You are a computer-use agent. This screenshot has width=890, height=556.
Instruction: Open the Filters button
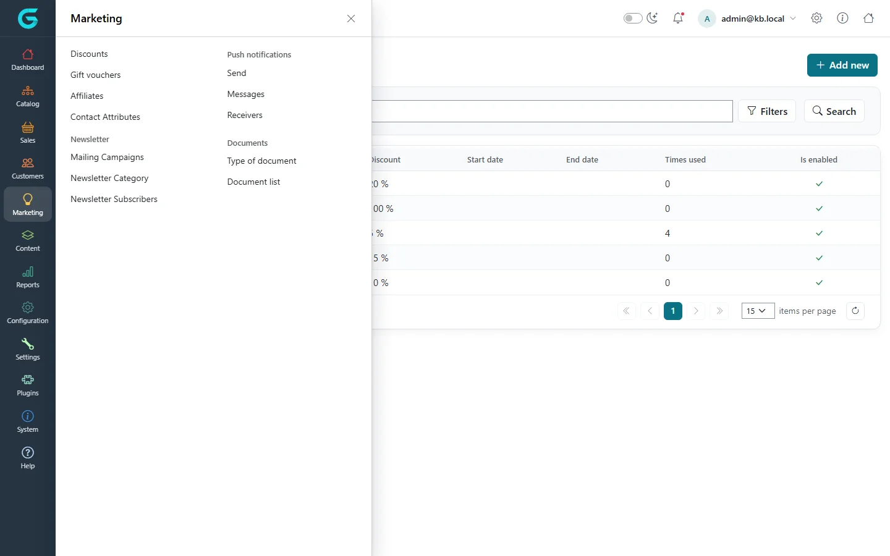tap(767, 111)
